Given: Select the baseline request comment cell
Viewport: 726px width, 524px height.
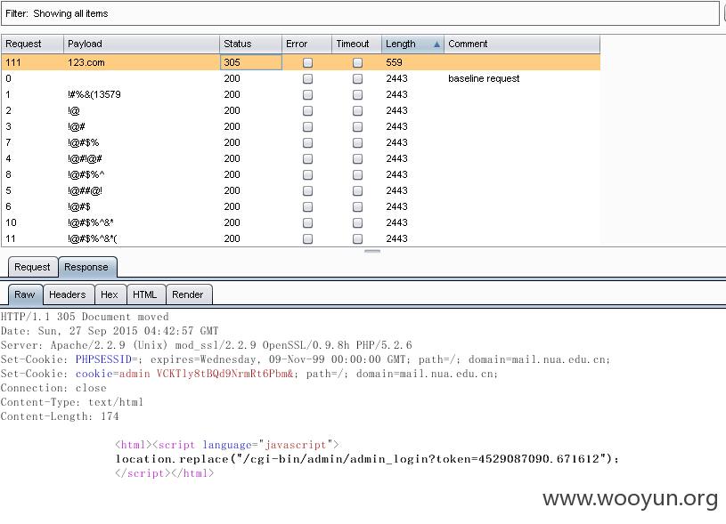Looking at the screenshot, I should [522, 78].
